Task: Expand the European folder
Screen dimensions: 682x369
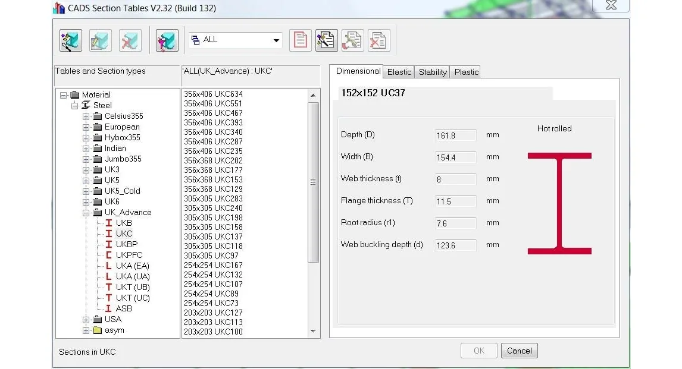Action: click(86, 127)
